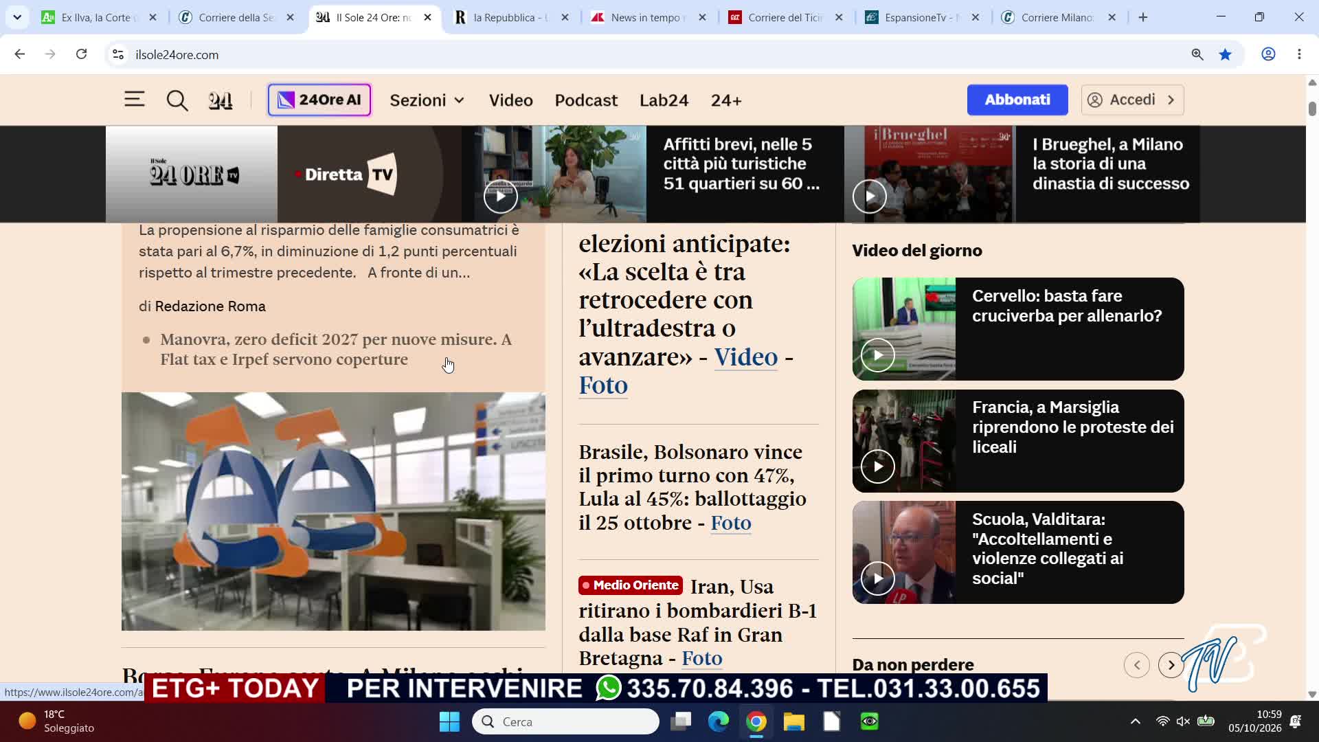Screen dimensions: 1319x742
Task: Go back with browser back arrow
Action: [x=20, y=54]
